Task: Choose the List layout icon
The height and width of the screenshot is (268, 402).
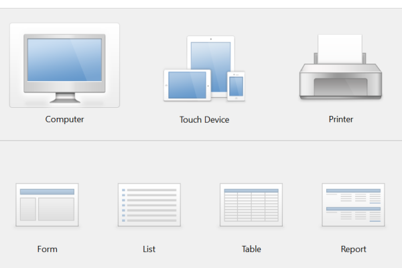Action: [x=149, y=205]
